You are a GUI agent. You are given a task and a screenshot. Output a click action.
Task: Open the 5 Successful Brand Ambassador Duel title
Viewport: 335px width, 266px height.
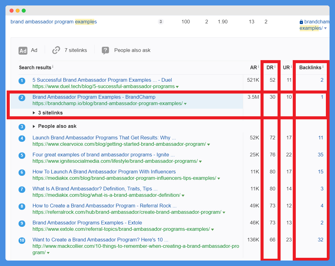coord(102,80)
